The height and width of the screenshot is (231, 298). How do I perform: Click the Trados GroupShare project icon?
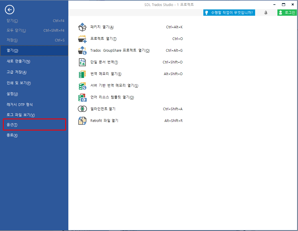pyautogui.click(x=82, y=51)
